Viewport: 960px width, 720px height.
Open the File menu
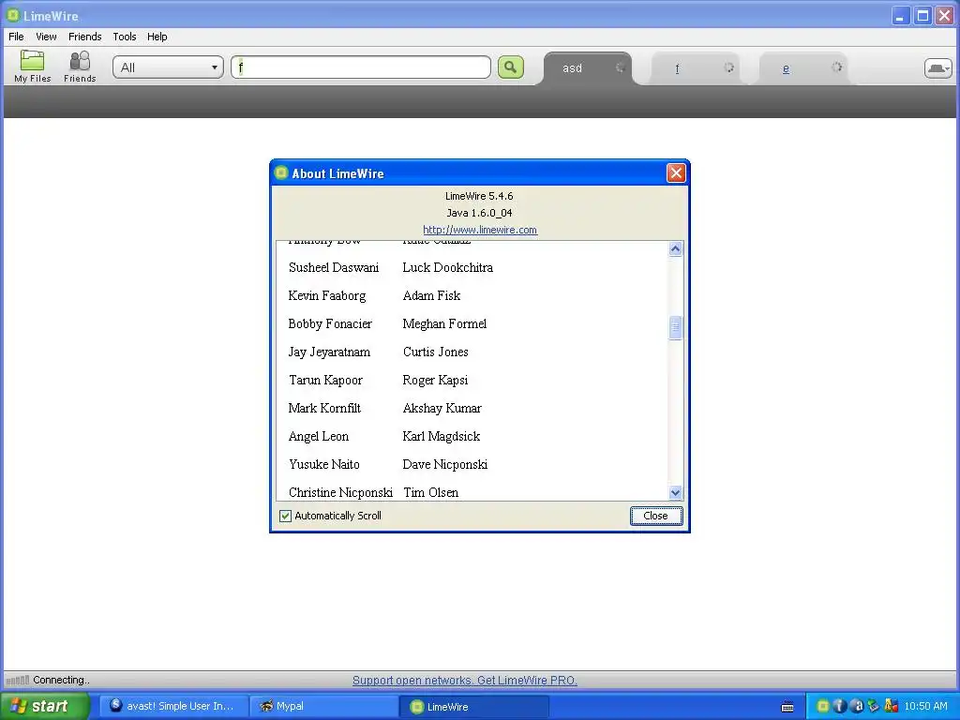(16, 37)
